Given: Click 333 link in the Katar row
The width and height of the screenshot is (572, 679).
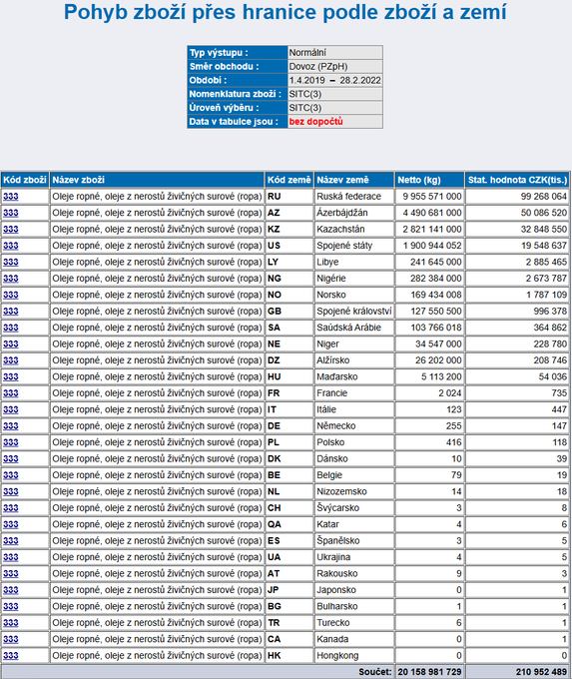Looking at the screenshot, I should point(11,525).
